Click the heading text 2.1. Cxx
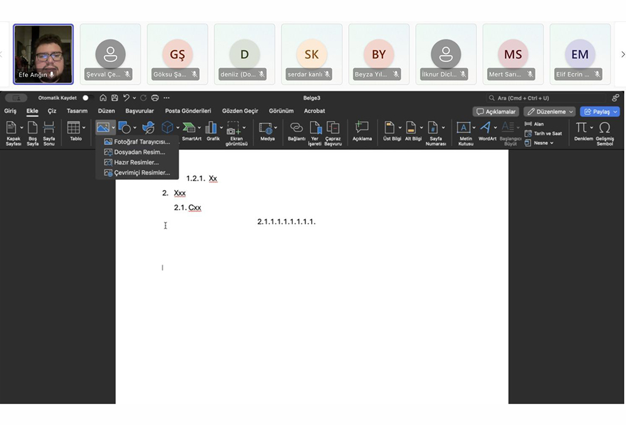Image resolution: width=626 pixels, height=425 pixels. 188,207
